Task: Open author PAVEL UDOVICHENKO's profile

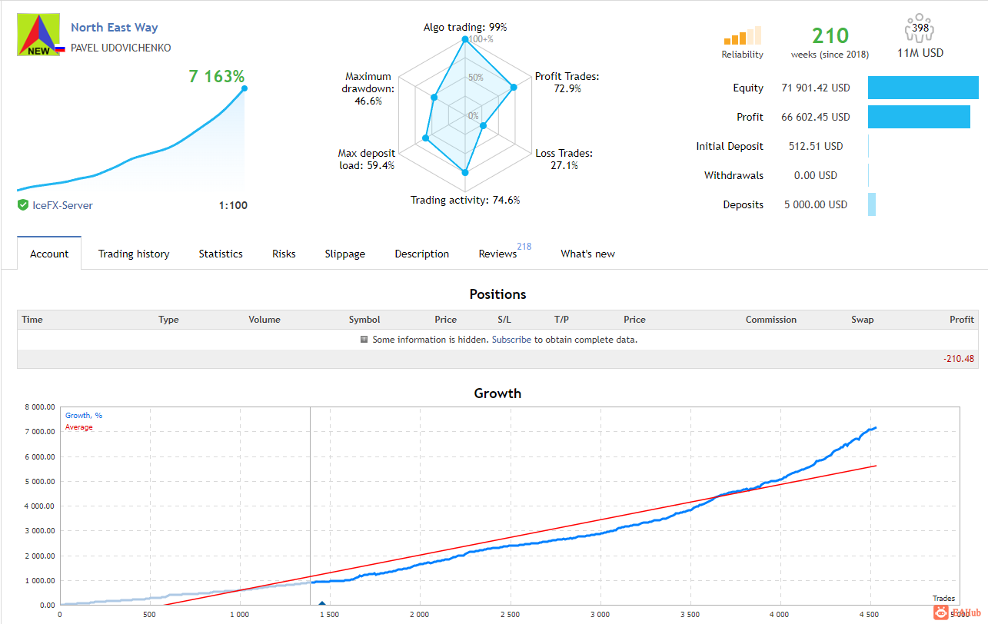Action: coord(121,48)
